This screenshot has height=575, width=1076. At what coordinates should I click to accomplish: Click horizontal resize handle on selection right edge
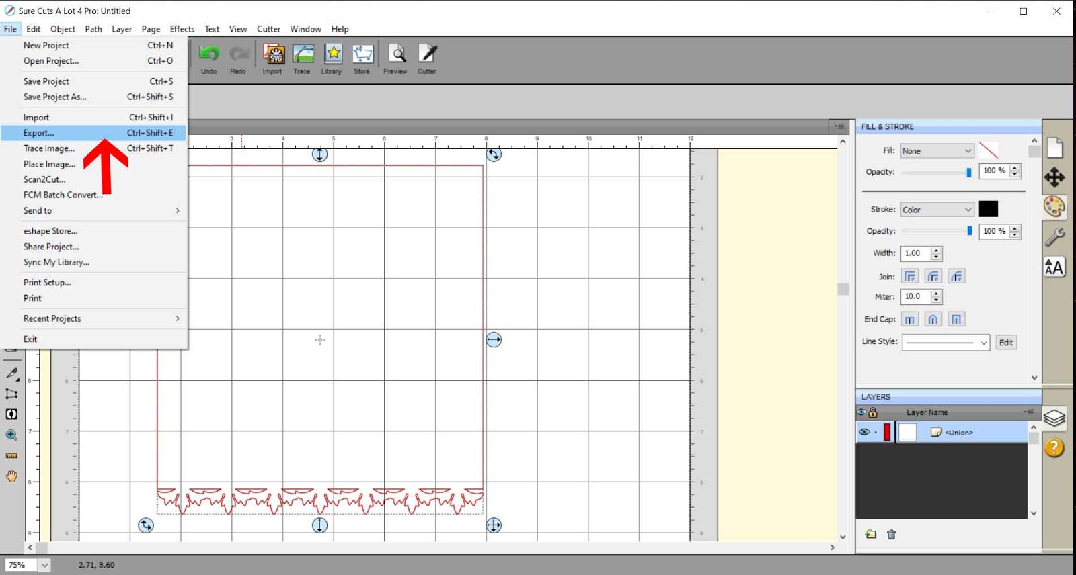click(x=494, y=340)
